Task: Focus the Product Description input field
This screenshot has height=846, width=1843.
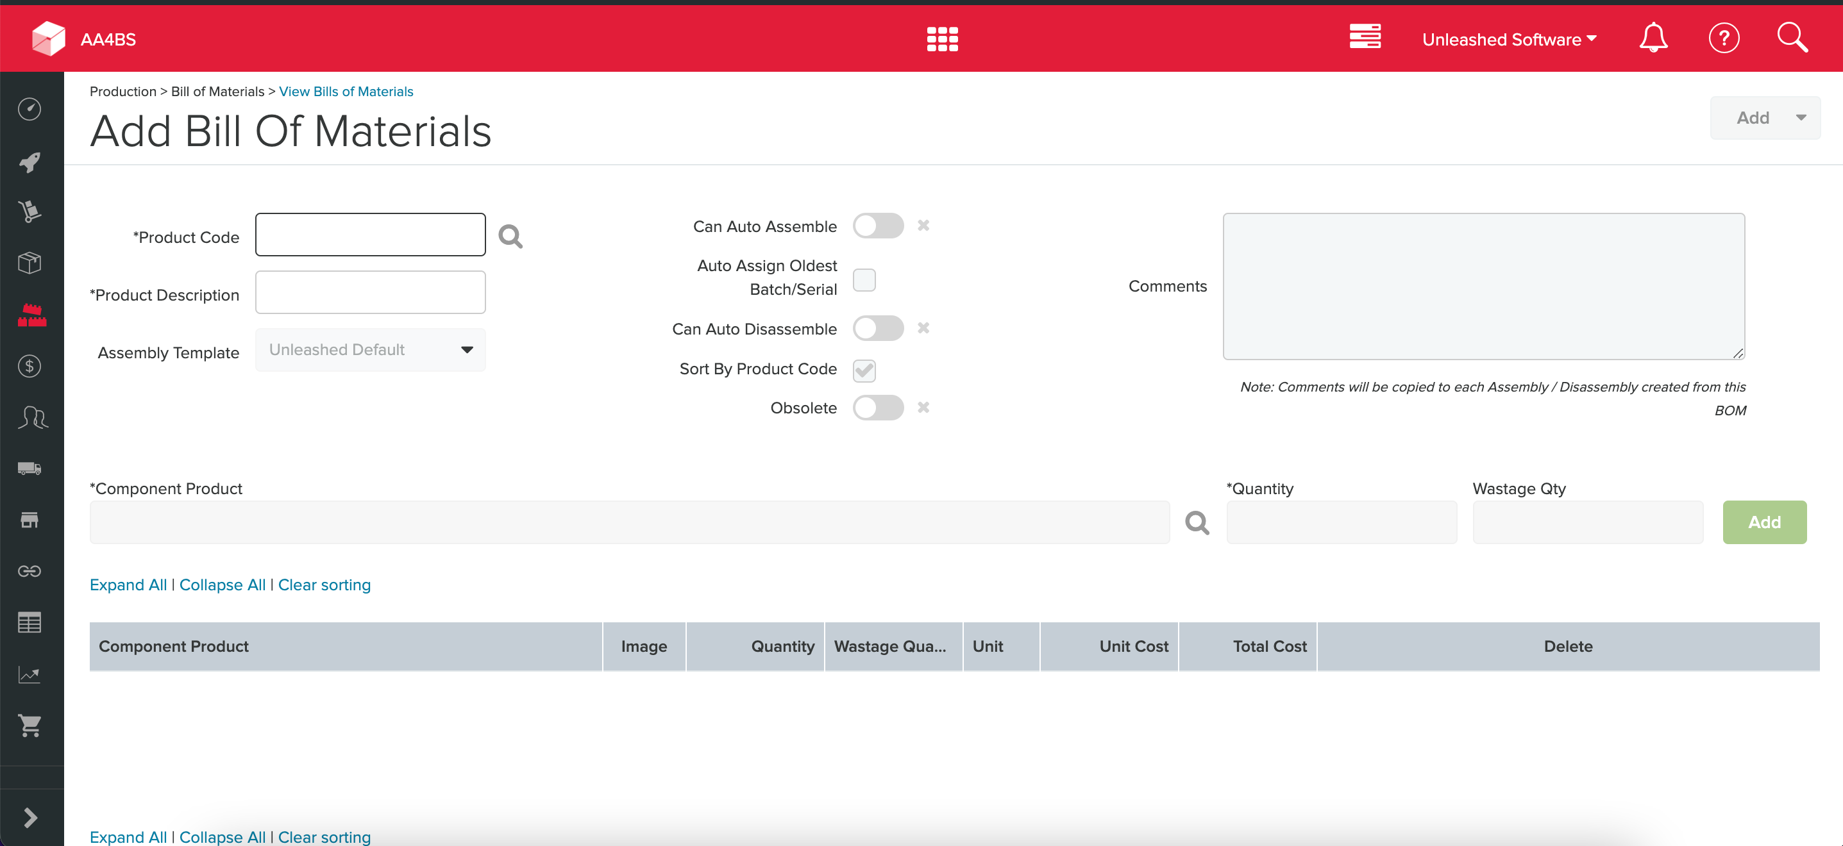Action: (x=370, y=292)
